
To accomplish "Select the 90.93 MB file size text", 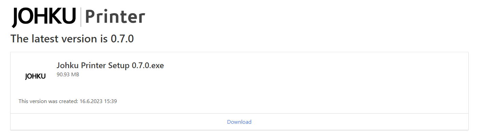I will pos(68,75).
